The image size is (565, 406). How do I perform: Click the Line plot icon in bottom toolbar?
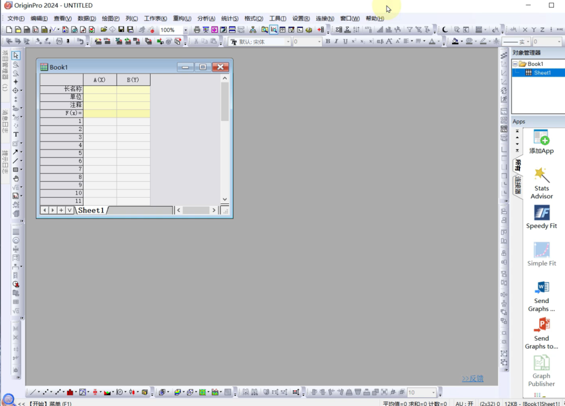33,392
